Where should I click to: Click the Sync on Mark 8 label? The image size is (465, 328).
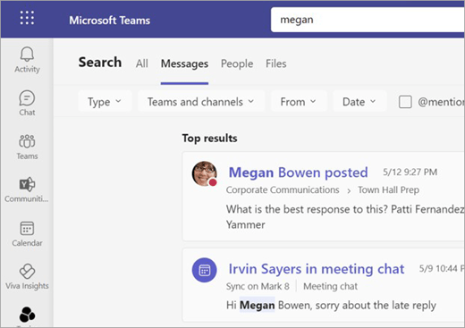click(x=258, y=286)
